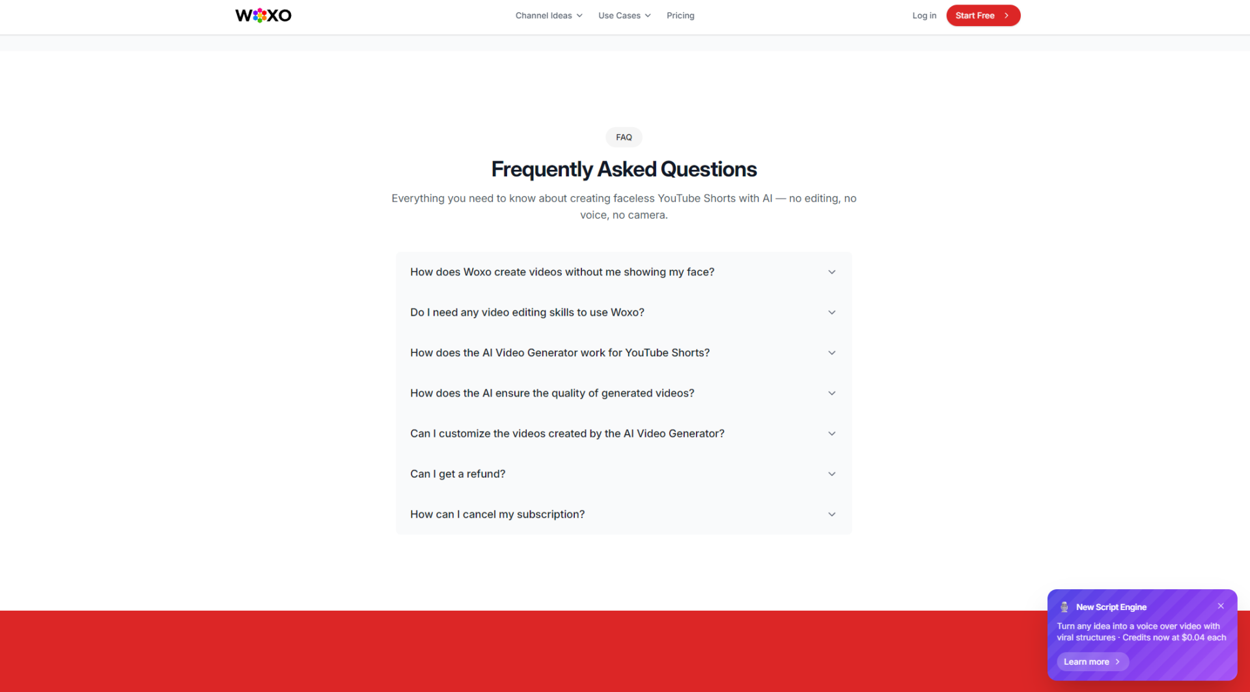Click the Log in link
Image resolution: width=1250 pixels, height=692 pixels.
924,16
